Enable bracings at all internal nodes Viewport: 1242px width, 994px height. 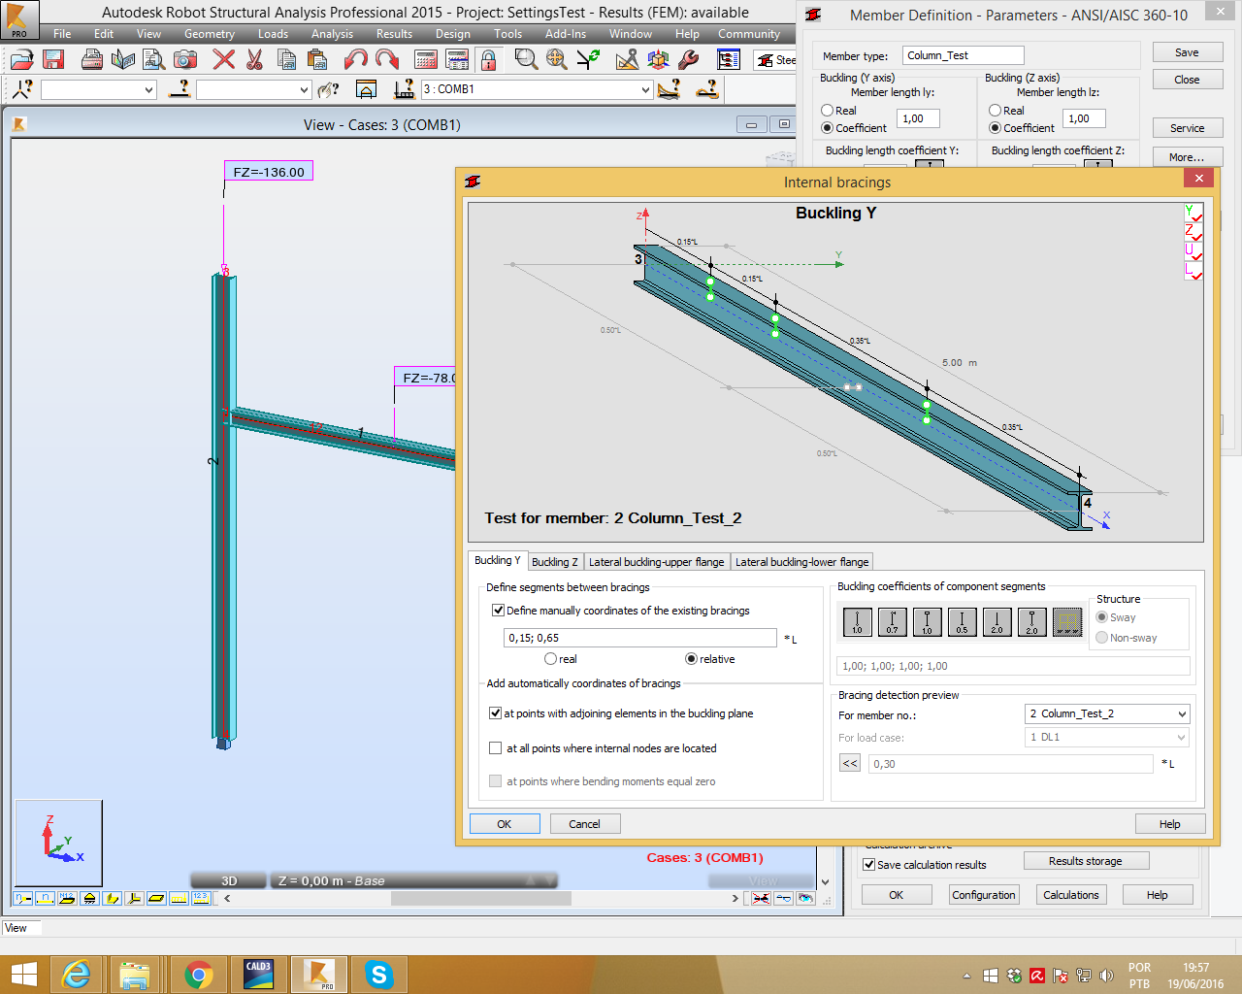(496, 748)
